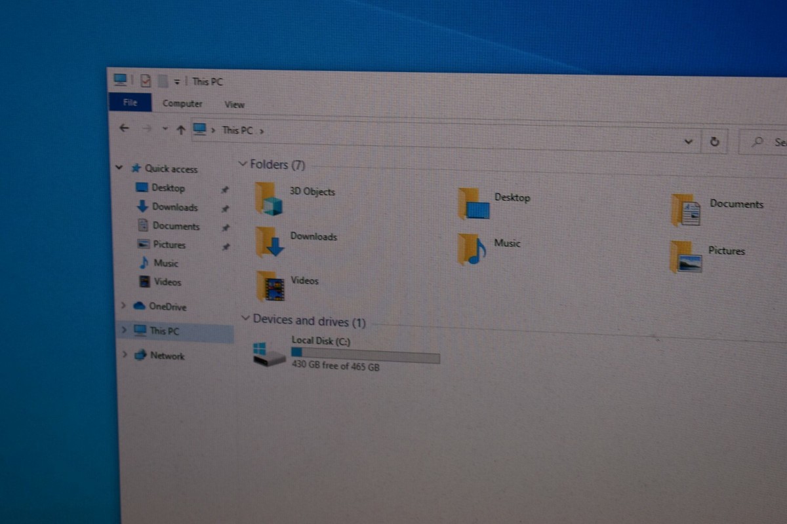This screenshot has width=787, height=524.
Task: Open the View ribbon tab
Action: tap(234, 104)
